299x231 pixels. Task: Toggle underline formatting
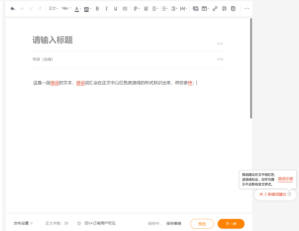click(115, 8)
